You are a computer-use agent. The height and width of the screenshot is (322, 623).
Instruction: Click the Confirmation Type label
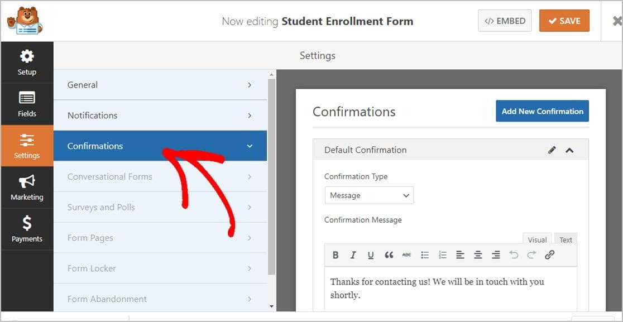(x=356, y=176)
